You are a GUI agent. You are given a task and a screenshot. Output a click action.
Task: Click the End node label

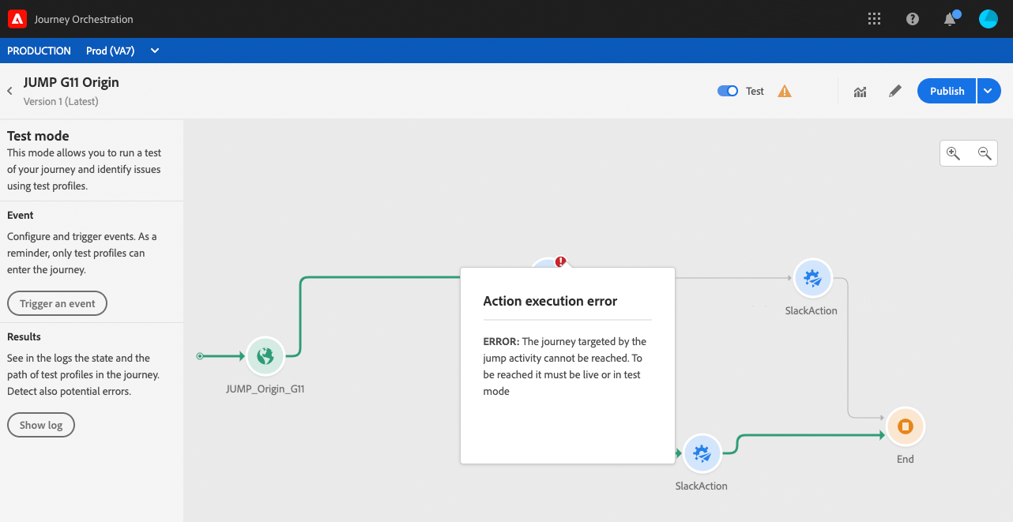click(x=906, y=460)
